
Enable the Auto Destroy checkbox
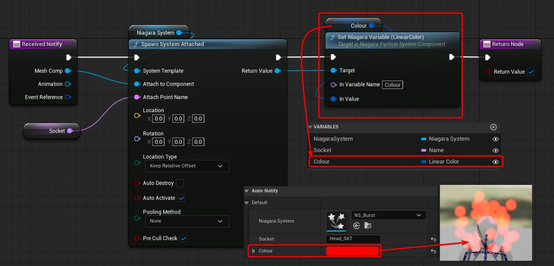[x=180, y=183]
